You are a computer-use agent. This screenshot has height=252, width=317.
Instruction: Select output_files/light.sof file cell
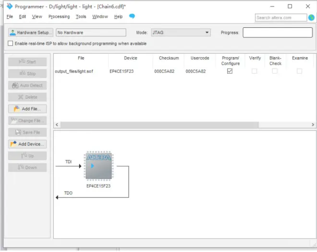click(74, 72)
